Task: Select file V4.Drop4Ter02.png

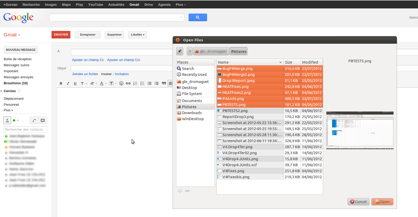Action: (x=270, y=153)
